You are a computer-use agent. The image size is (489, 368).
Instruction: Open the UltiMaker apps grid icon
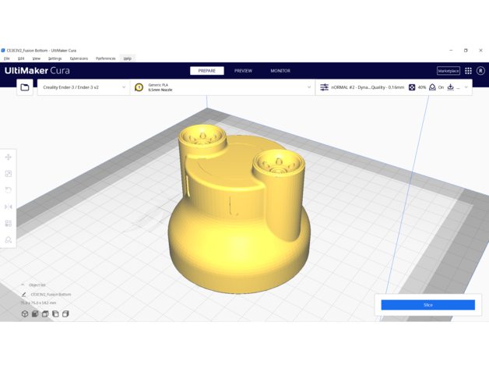(468, 71)
